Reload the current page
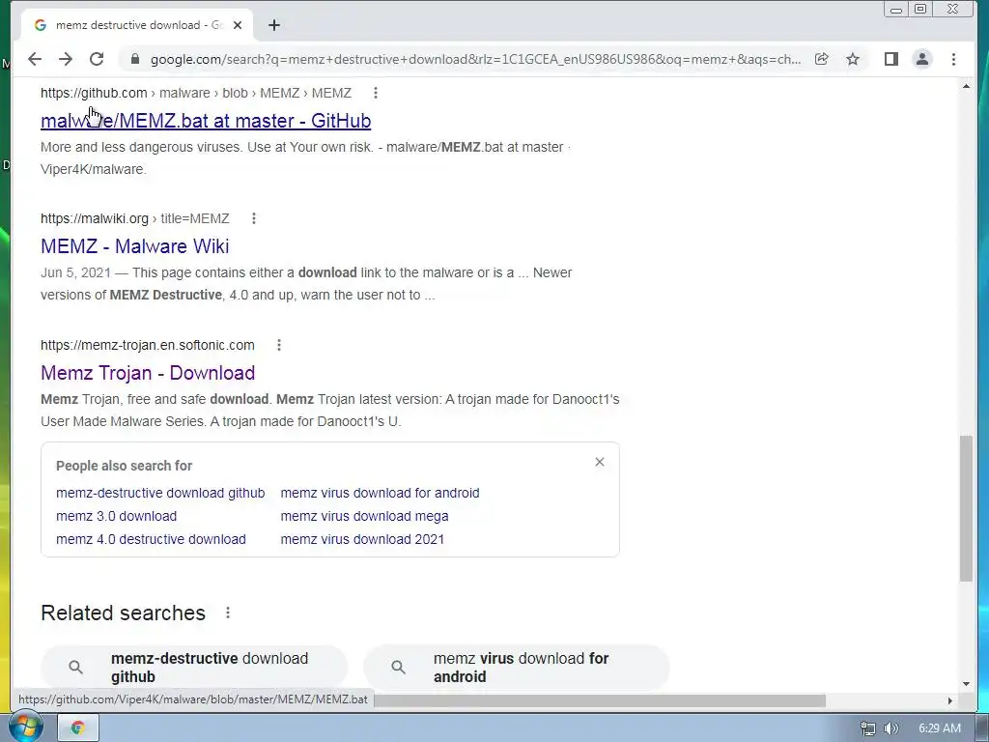This screenshot has width=989, height=742. 97,59
